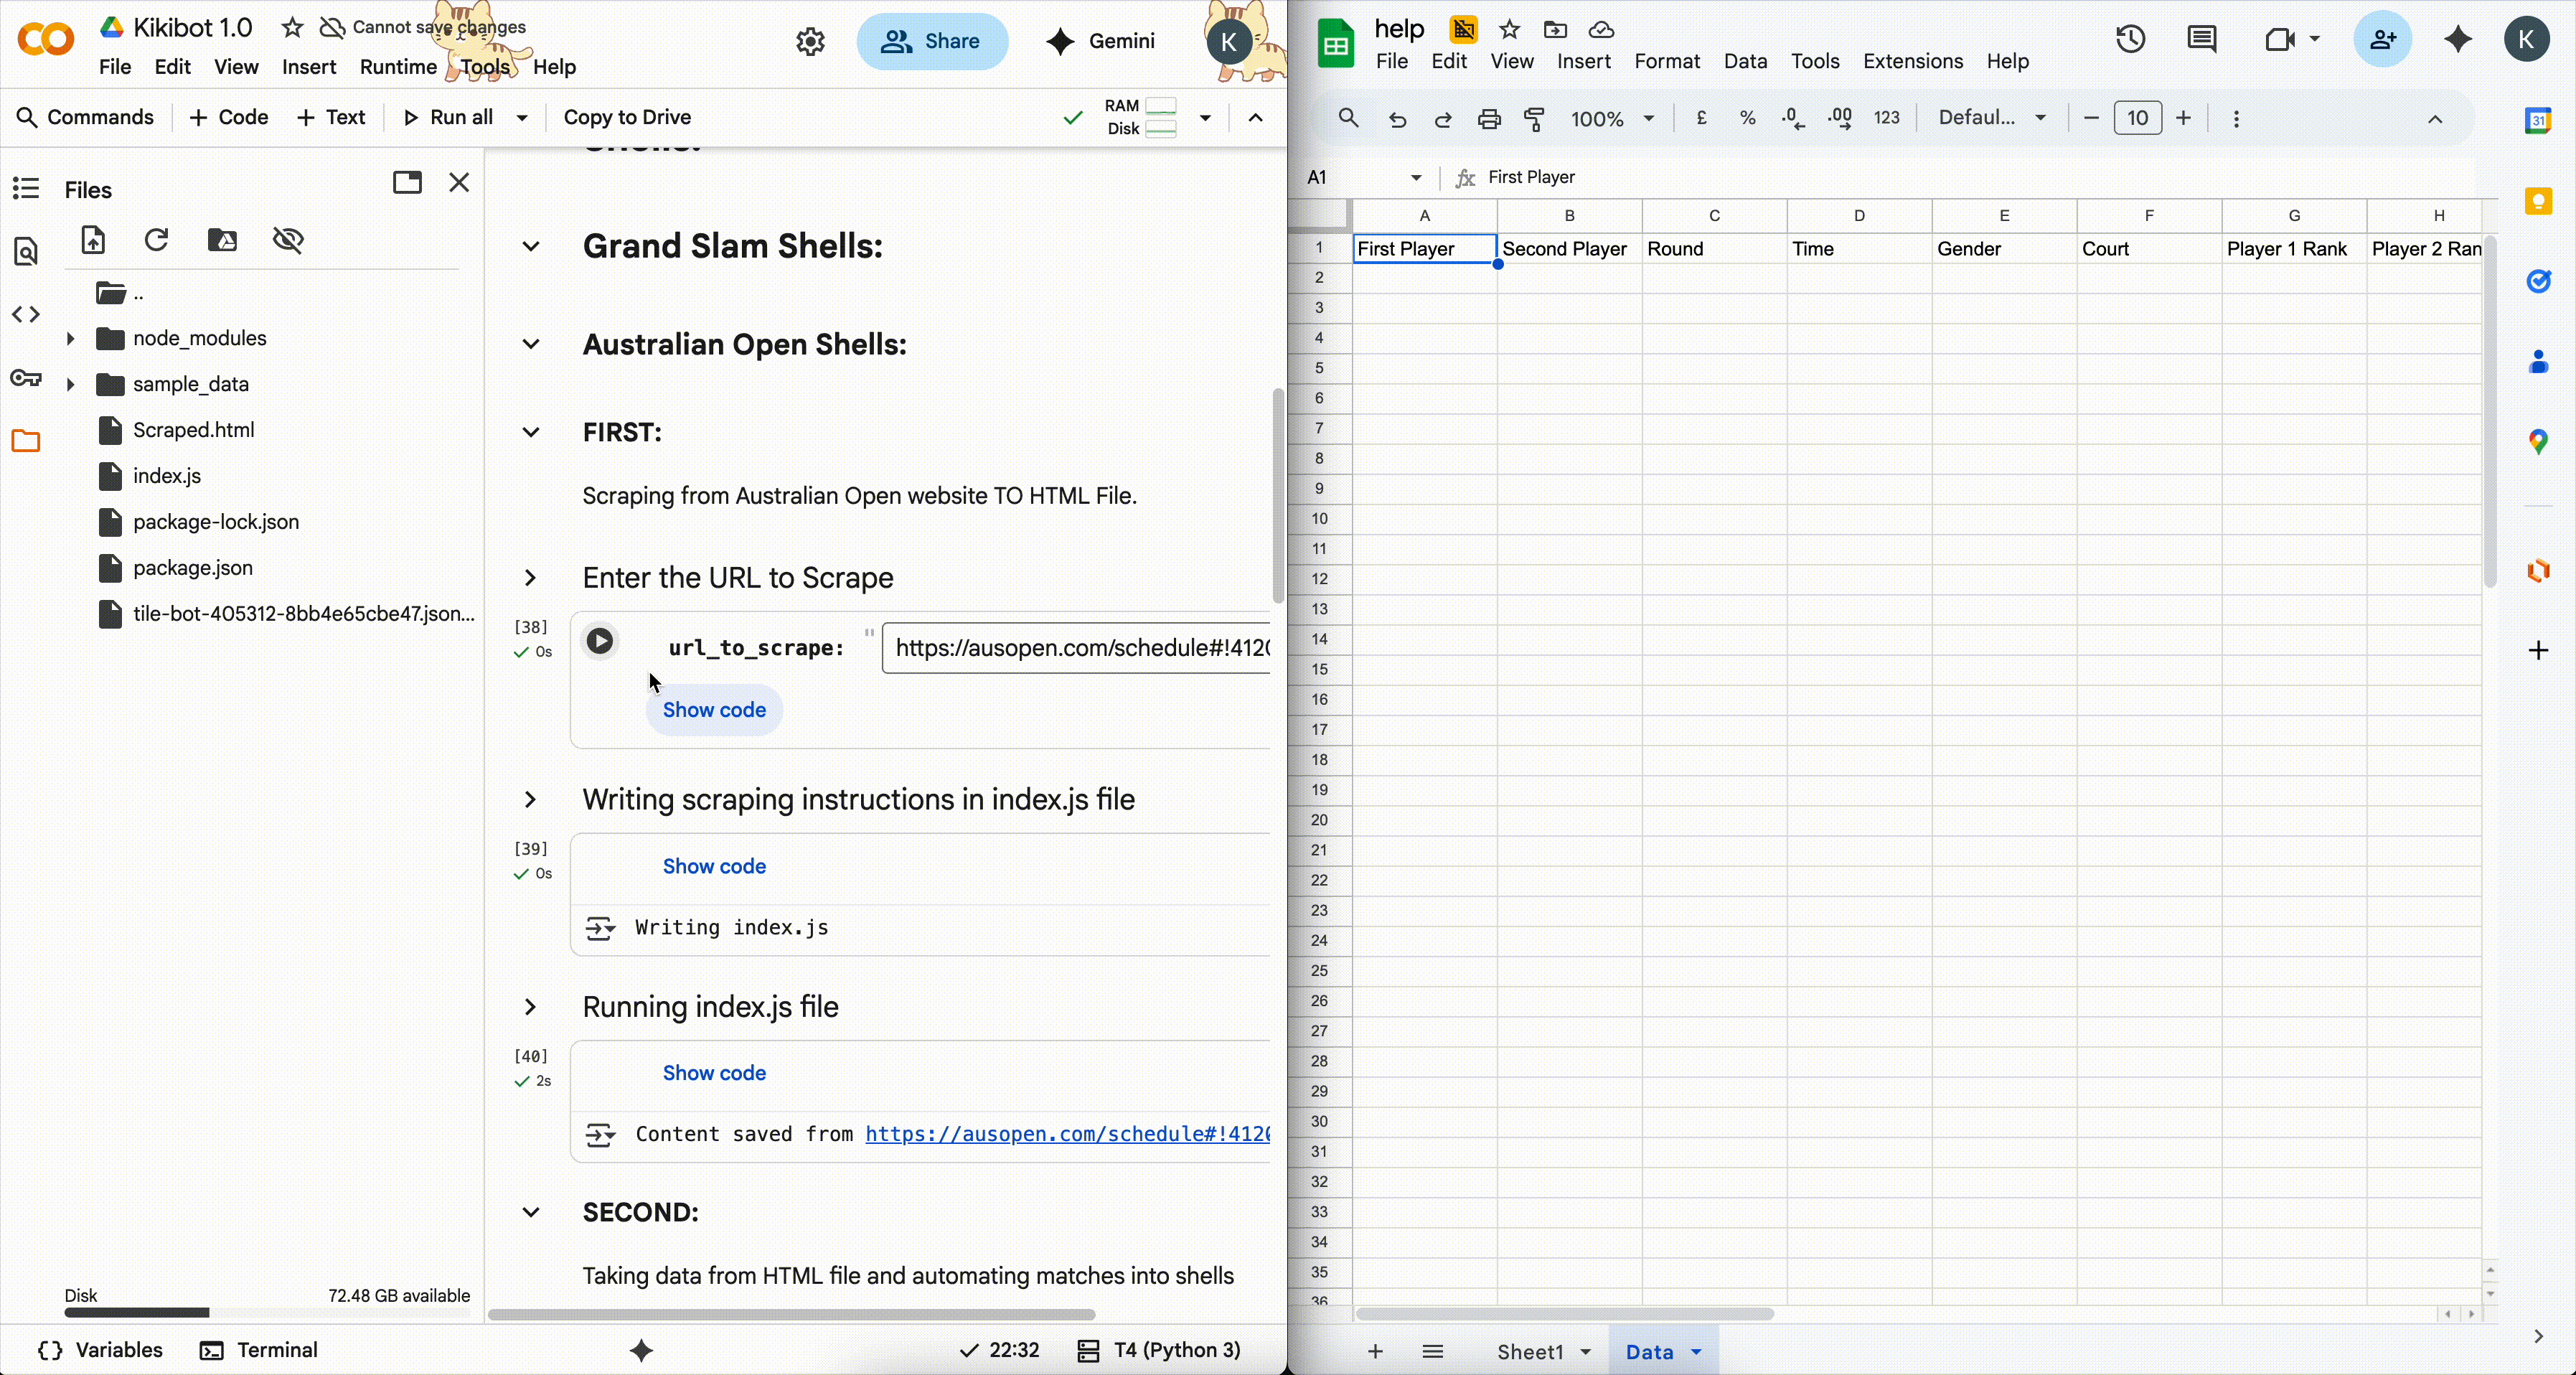This screenshot has height=1375, width=2576.
Task: Open Sheets version history clock icon
Action: pos(2130,40)
